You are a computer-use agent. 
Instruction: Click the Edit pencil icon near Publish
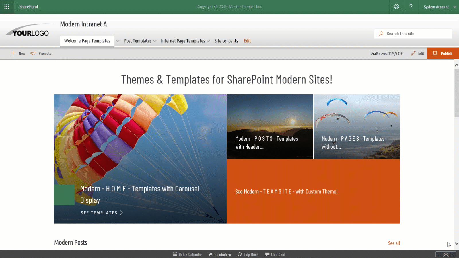(413, 53)
